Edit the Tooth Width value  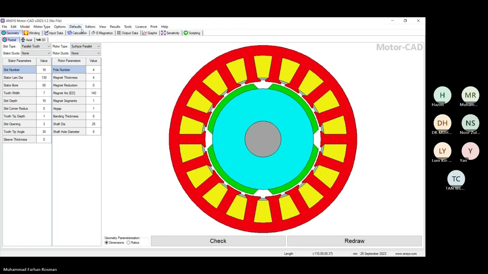(44, 93)
